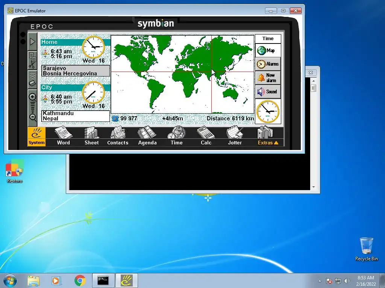Open File Explorer from the taskbar
Screen dimensions: 385x288
(33, 280)
